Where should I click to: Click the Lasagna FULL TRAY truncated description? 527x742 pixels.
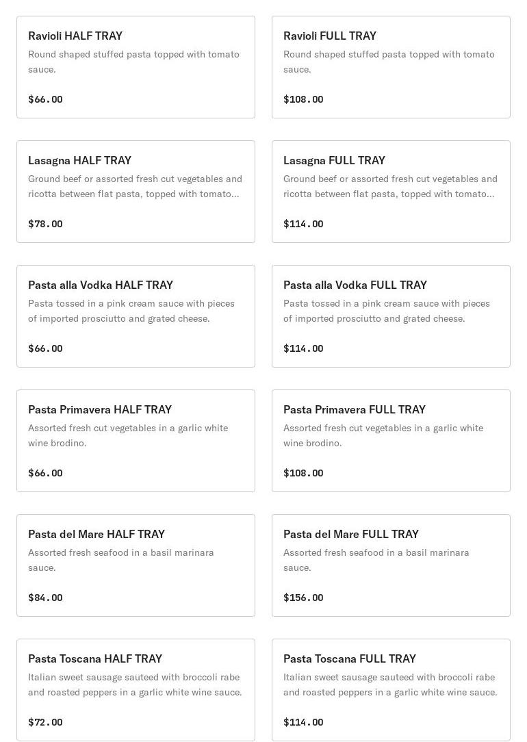pos(390,186)
